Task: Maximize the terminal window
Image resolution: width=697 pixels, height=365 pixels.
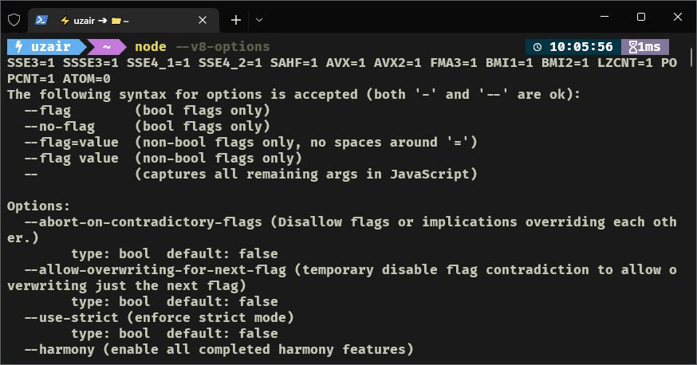Action: [640, 17]
